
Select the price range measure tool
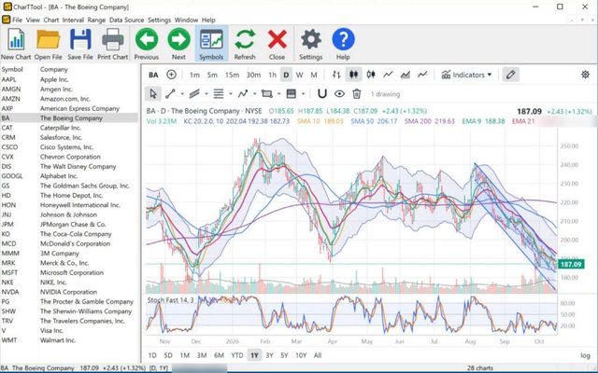pos(291,93)
